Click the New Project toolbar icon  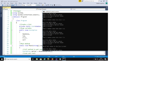[7, 5]
